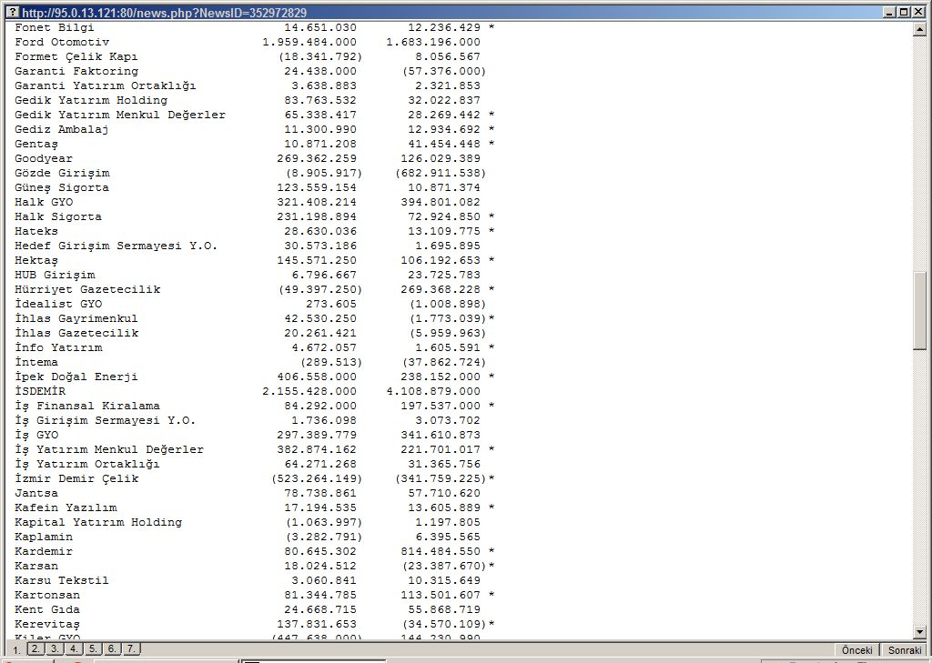The width and height of the screenshot is (932, 663).
Task: Click the scrollbar down arrow
Action: click(919, 632)
